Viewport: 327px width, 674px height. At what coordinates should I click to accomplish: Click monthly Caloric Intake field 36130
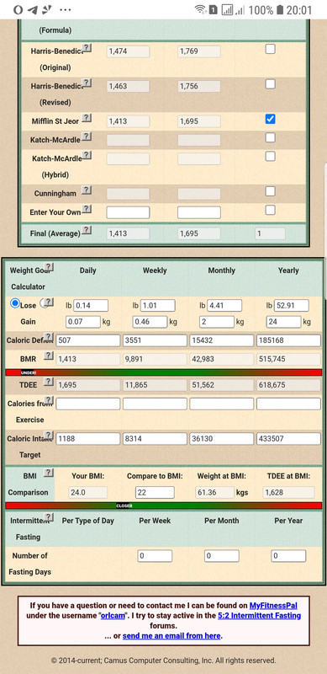222,439
